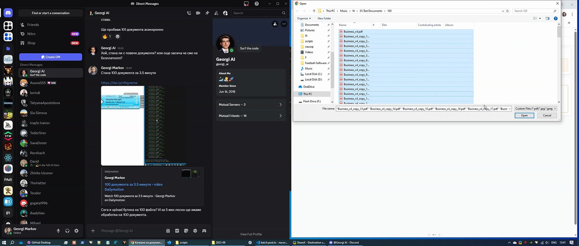Screen dimensions: 579x246
Task: Open Discord inbox icon in title bar
Action: point(246,4)
